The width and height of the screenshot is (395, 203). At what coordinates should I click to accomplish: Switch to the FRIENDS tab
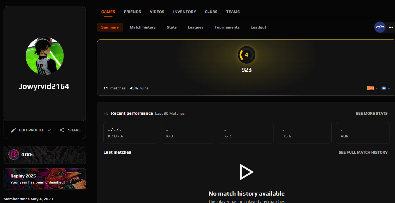click(132, 12)
